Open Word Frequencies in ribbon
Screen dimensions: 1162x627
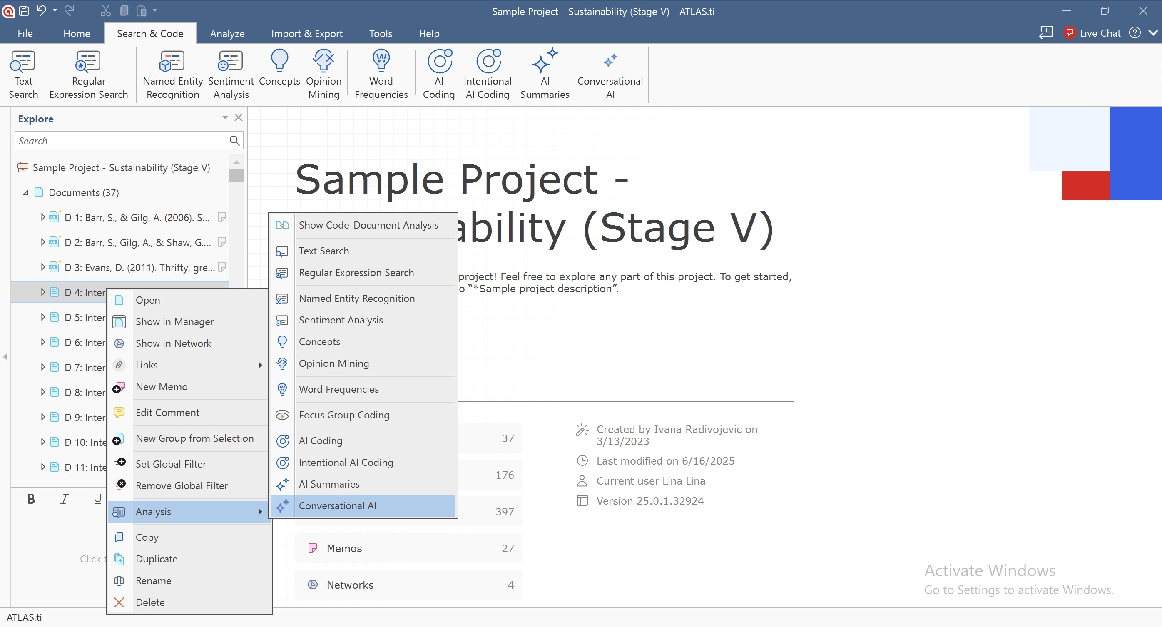(381, 75)
